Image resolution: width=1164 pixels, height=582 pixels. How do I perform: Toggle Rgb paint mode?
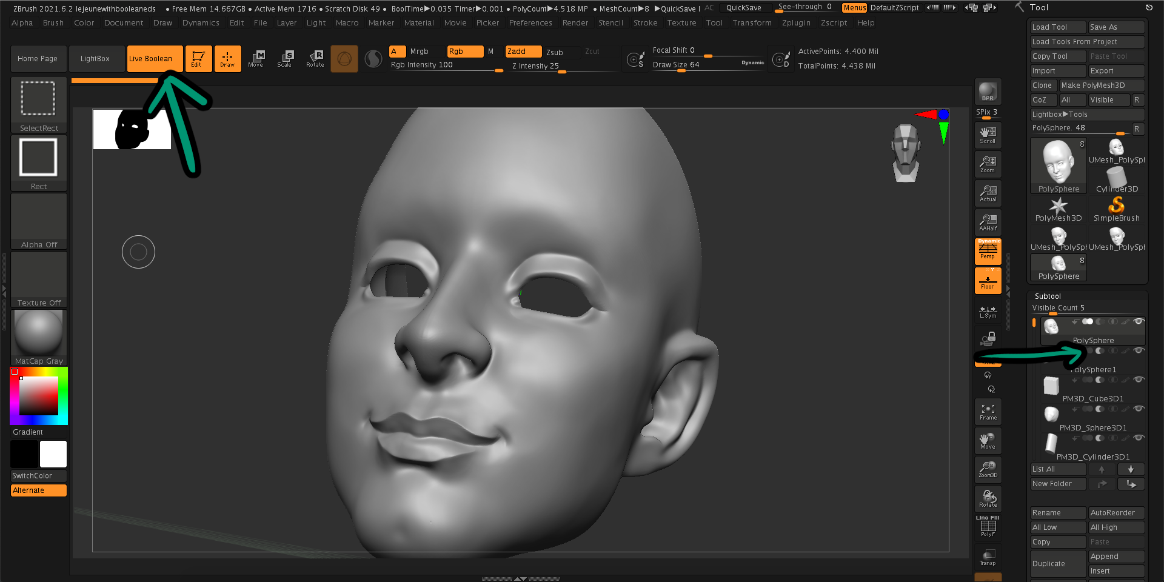click(465, 52)
